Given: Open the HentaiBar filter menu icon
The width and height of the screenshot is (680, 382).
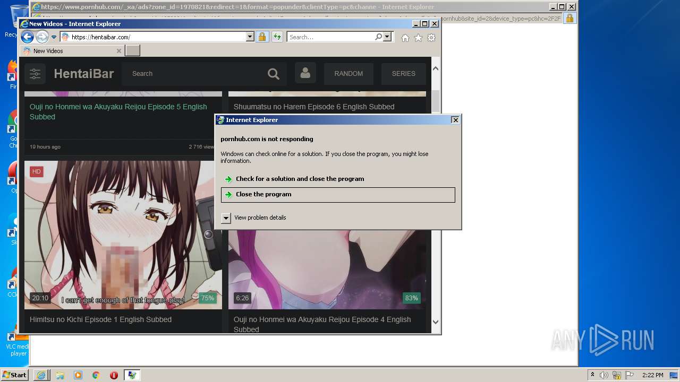Looking at the screenshot, I should (x=35, y=74).
